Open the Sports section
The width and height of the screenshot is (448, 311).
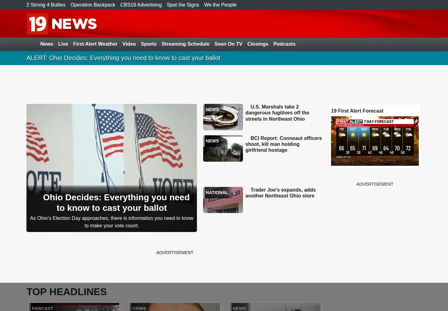(149, 44)
